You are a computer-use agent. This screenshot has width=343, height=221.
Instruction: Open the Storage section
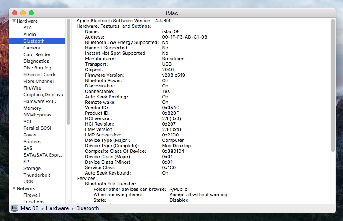click(32, 168)
